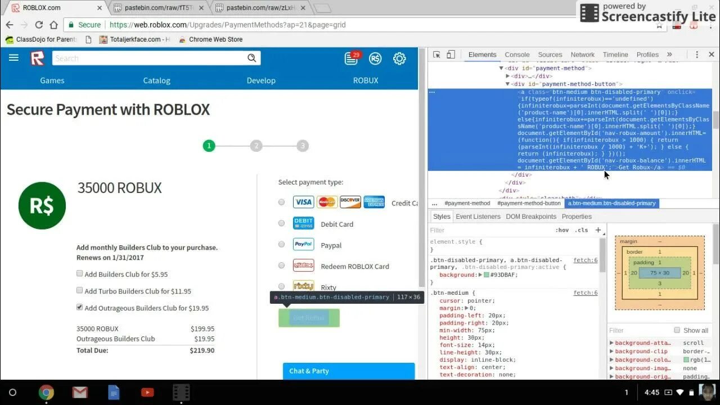The width and height of the screenshot is (720, 405).
Task: Choose the Paypal radio button
Action: (282, 244)
